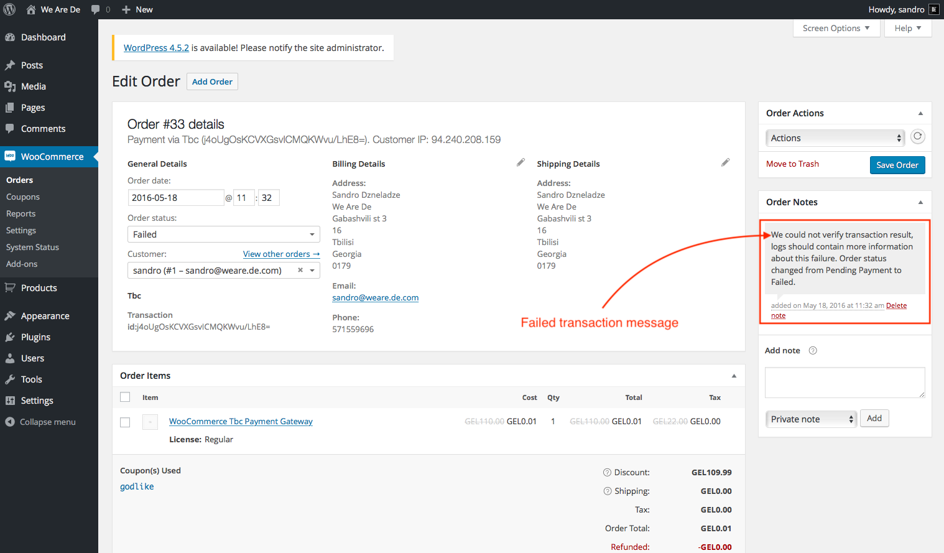944x553 pixels.
Task: Collapse the Order Items panel
Action: point(734,376)
